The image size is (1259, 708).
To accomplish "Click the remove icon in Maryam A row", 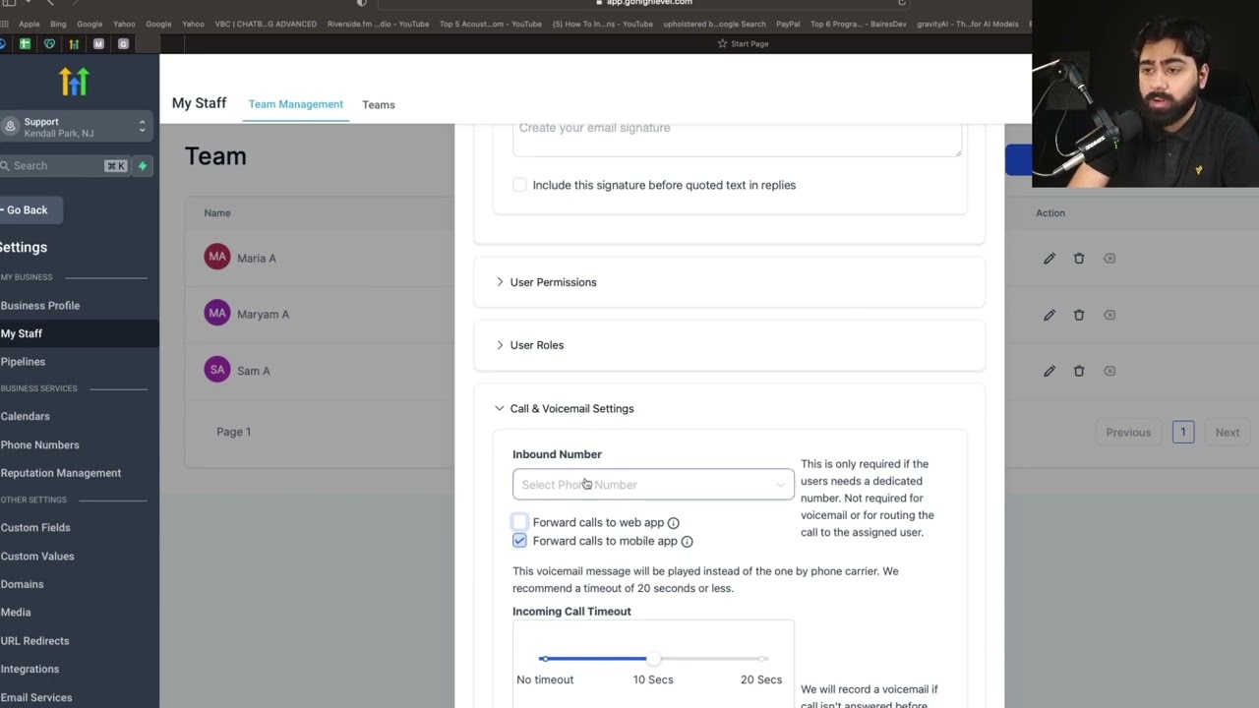I will 1109,315.
